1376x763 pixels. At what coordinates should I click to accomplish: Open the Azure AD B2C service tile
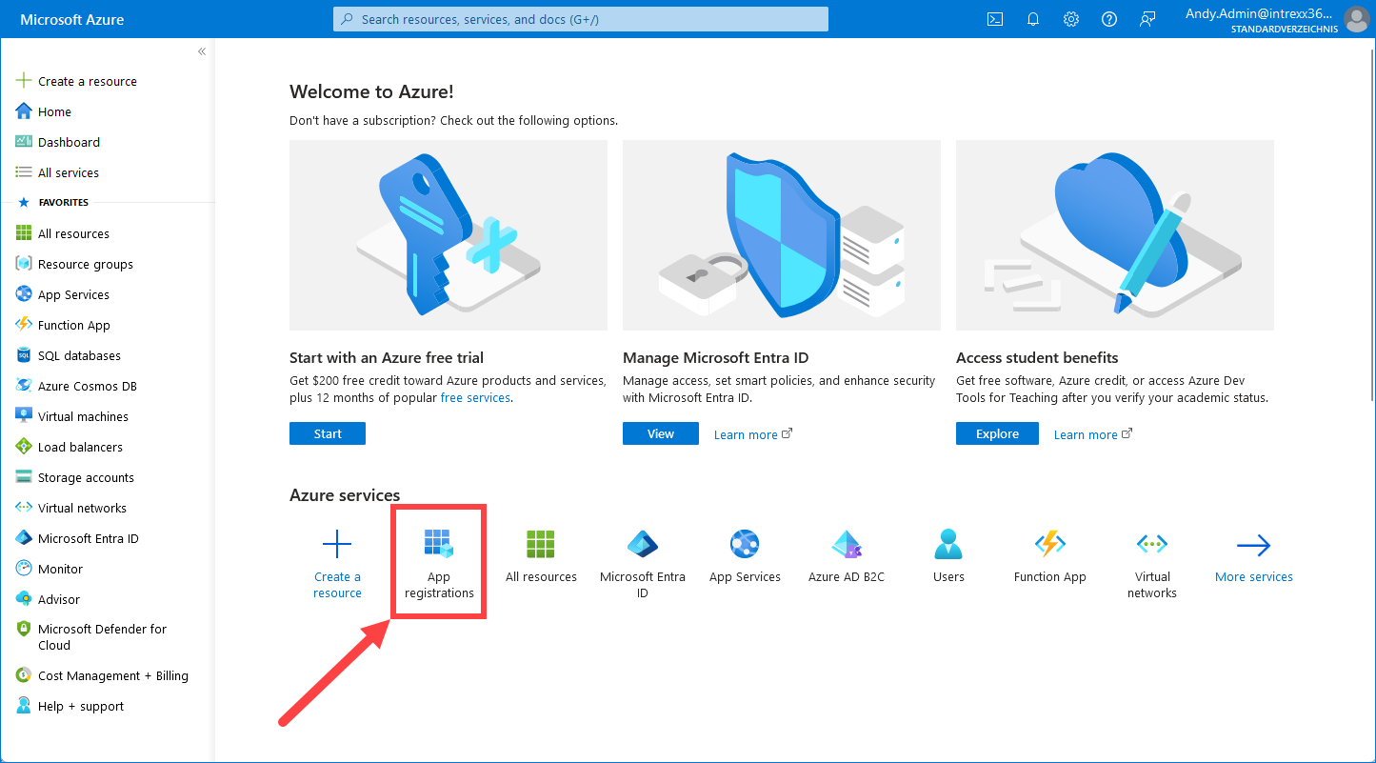847,556
